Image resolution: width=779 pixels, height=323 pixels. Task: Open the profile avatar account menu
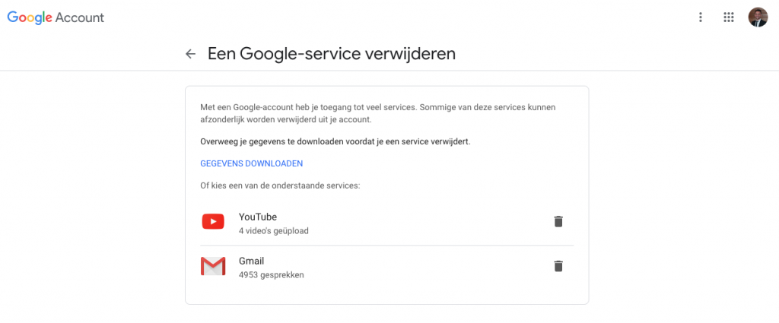tap(758, 17)
